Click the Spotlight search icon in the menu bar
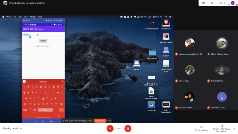This screenshot has width=238, height=134. point(166,17)
